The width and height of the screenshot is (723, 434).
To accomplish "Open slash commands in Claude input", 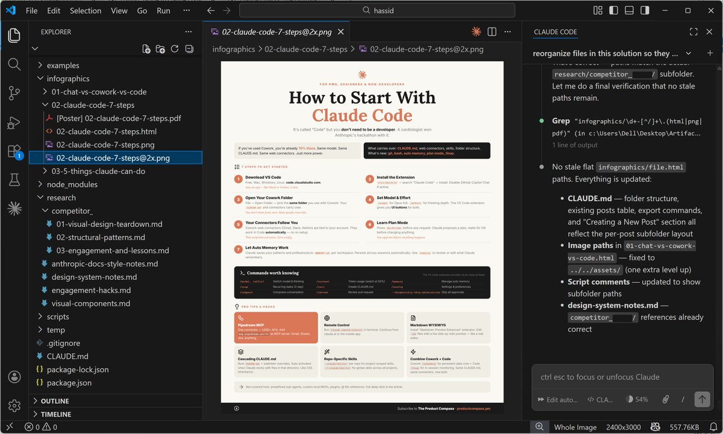I will [x=683, y=399].
